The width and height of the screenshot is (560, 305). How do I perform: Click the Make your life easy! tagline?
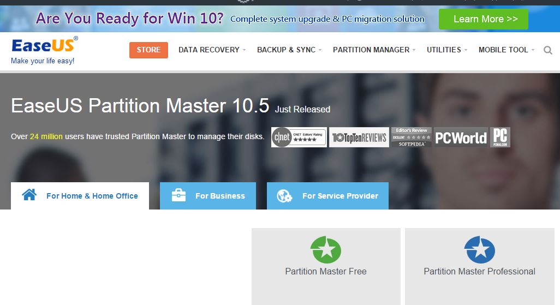(x=43, y=61)
